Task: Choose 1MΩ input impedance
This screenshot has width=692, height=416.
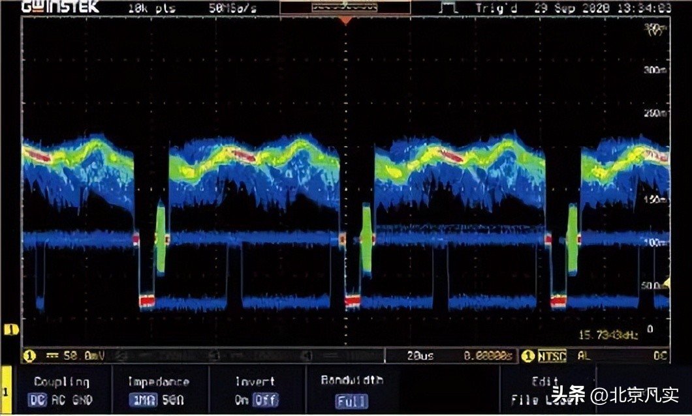Action: pos(143,400)
